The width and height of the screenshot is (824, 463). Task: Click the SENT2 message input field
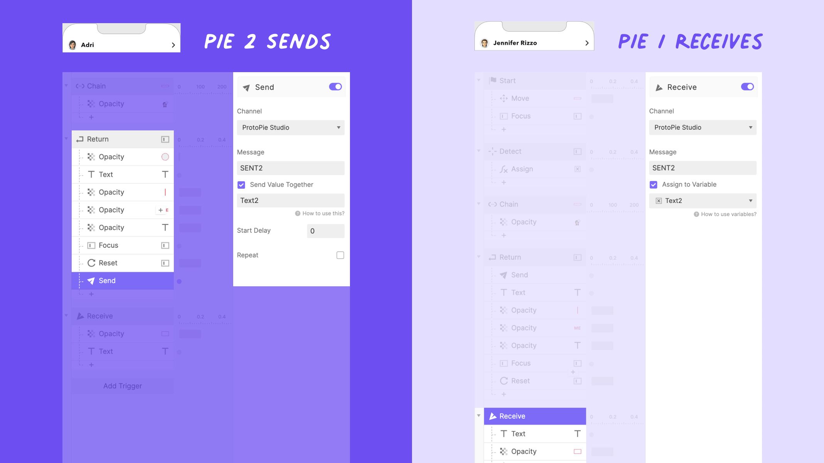tap(290, 168)
